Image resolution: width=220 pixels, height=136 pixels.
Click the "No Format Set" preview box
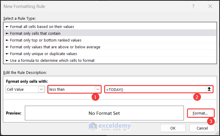click(x=104, y=113)
